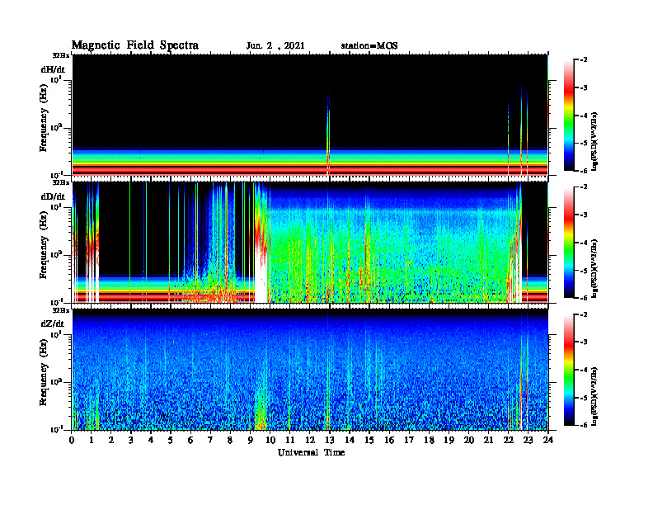Click hour tick label "15" on time axis
This screenshot has width=653, height=505.
pyautogui.click(x=369, y=440)
